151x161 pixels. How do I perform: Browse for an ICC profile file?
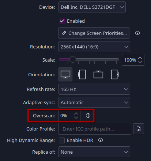click(139, 129)
